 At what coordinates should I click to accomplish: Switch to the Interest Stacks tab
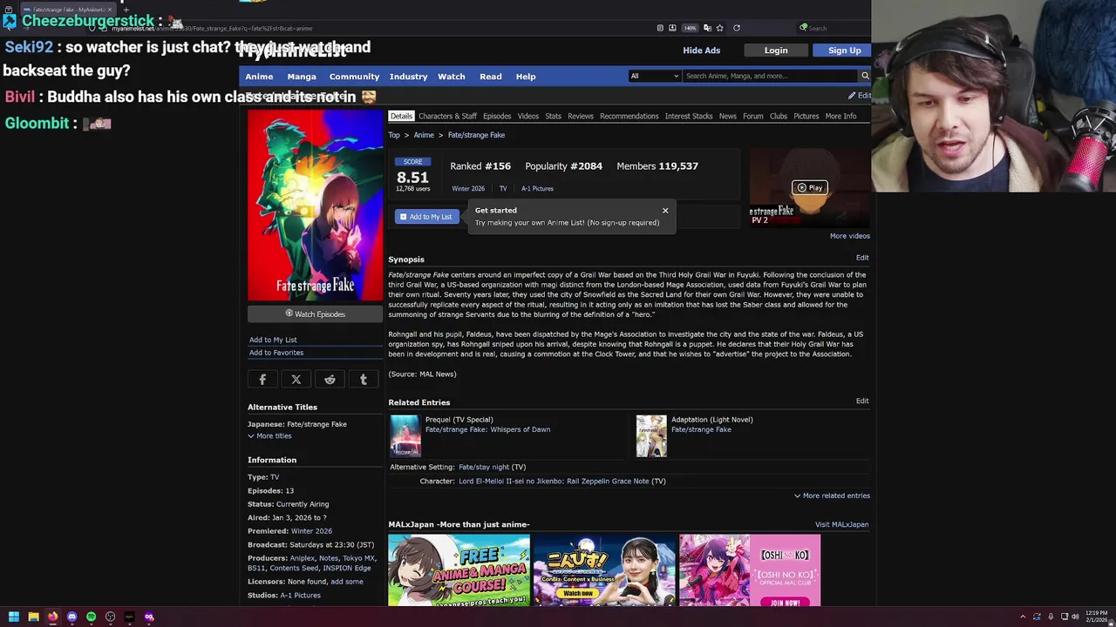[689, 116]
